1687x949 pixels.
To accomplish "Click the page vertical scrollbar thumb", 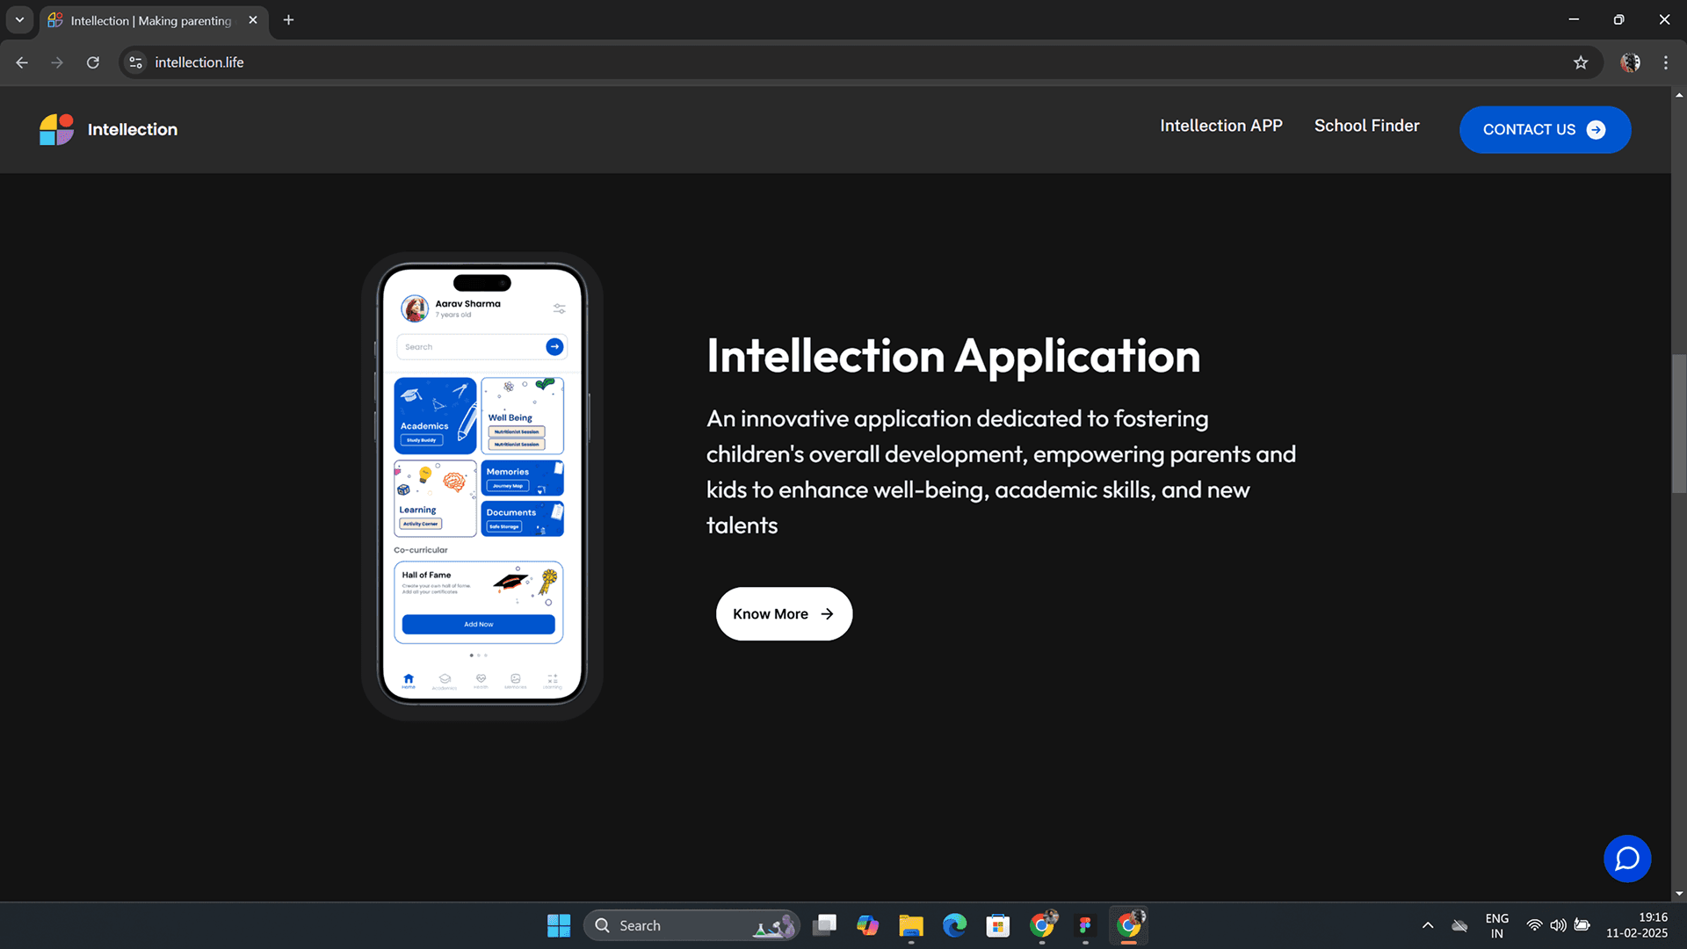I will [1678, 422].
